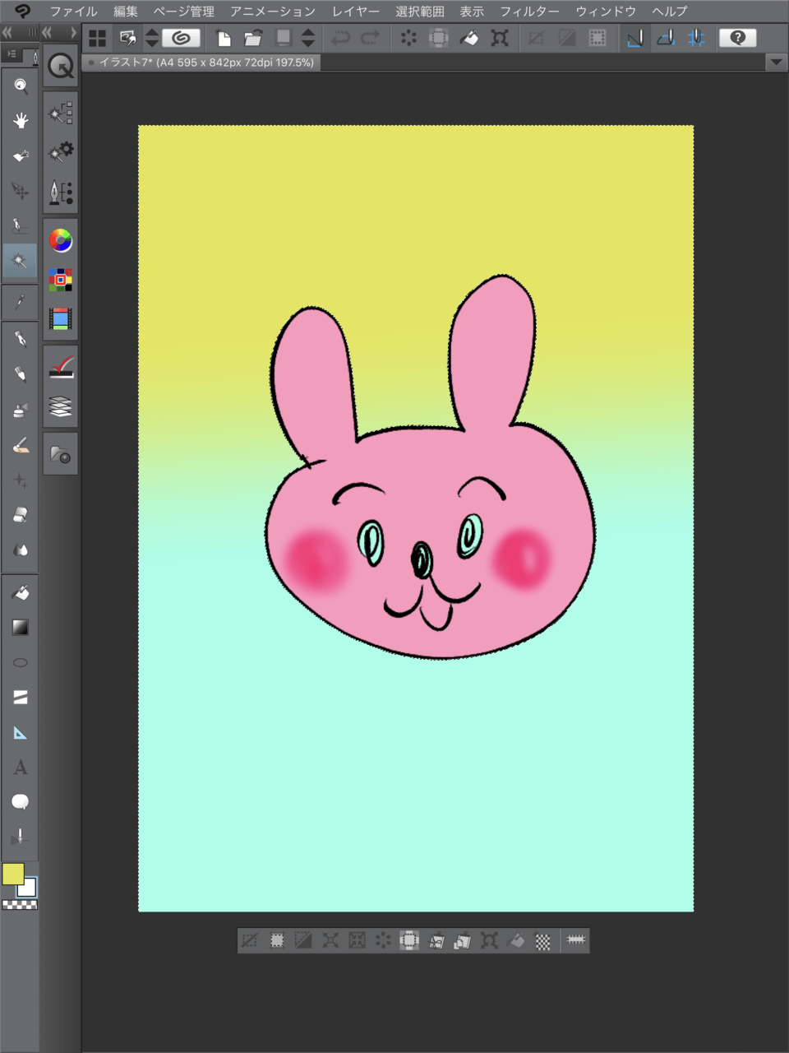
Task: Select the Fill bucket tool
Action: 20,592
